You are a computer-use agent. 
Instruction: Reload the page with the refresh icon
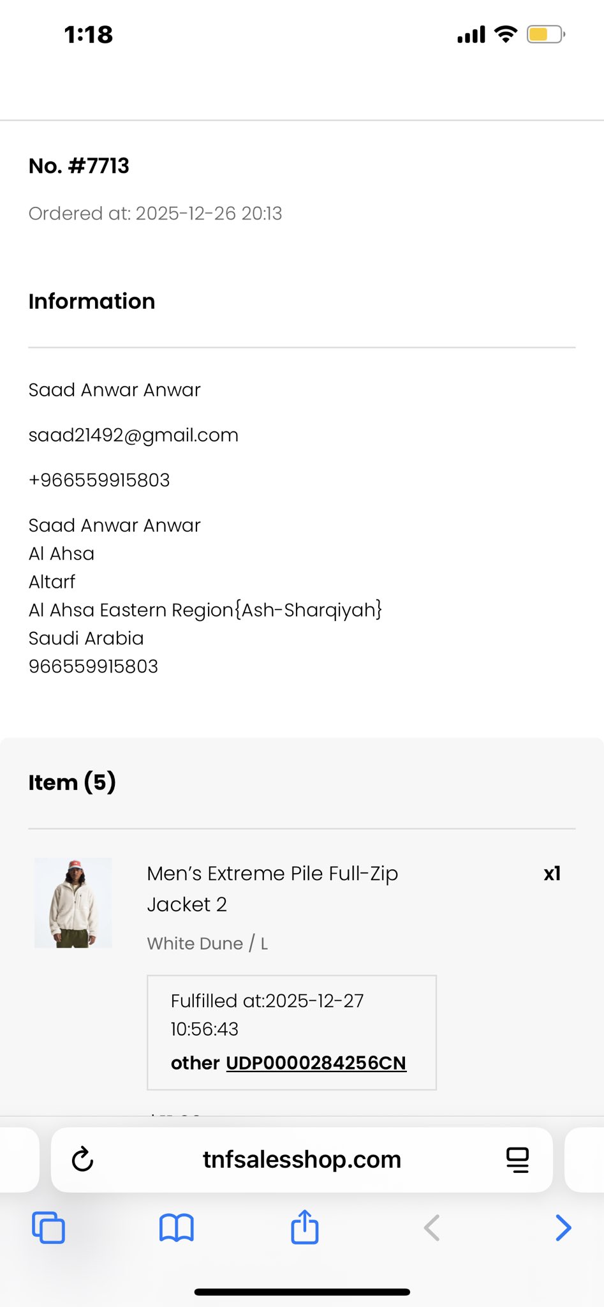[x=83, y=1160]
